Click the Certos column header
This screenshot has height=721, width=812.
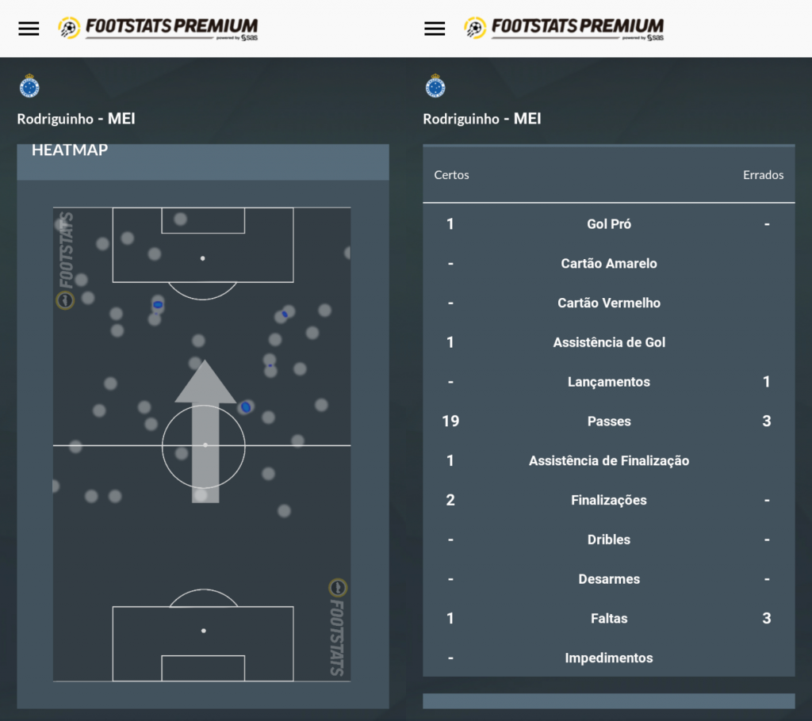point(451,175)
